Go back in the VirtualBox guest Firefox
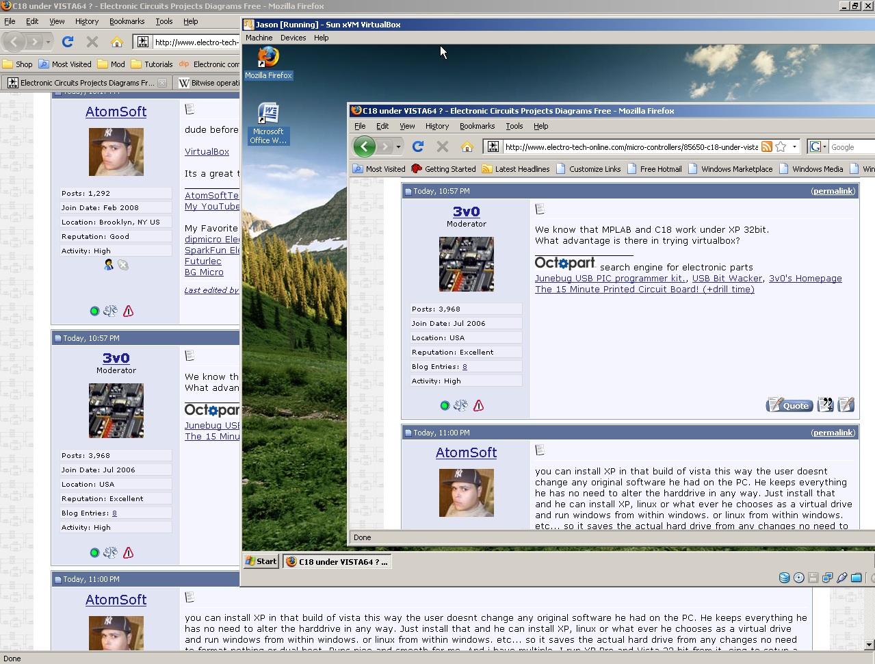 pyautogui.click(x=365, y=146)
